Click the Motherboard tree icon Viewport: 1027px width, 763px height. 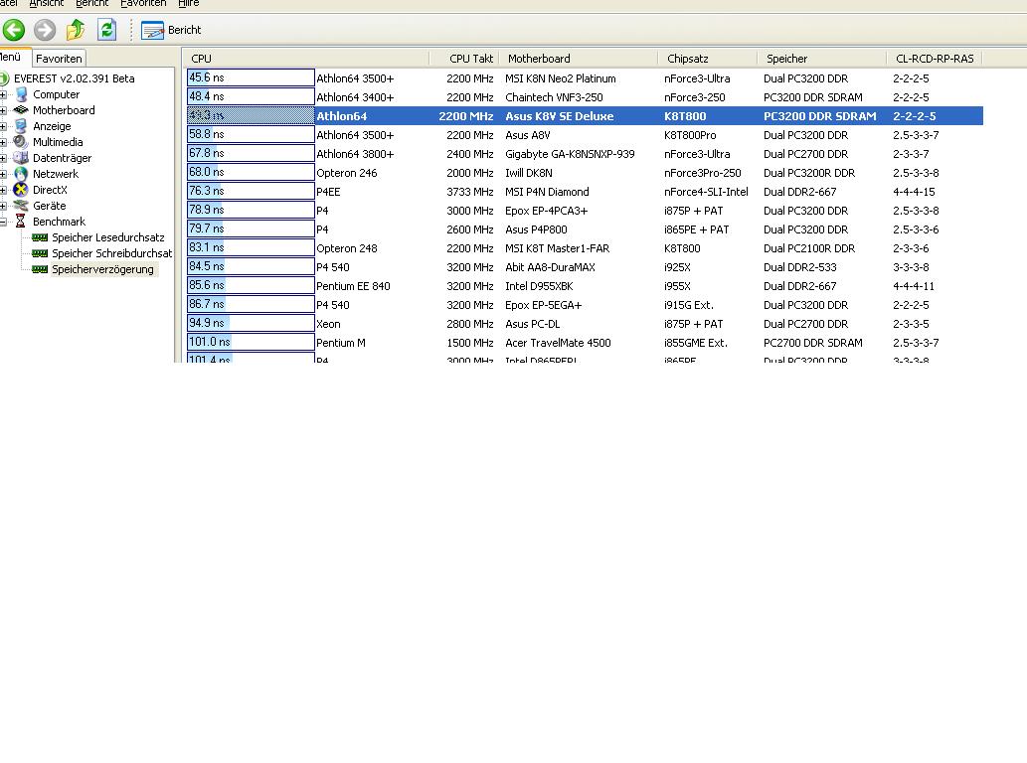coord(21,110)
